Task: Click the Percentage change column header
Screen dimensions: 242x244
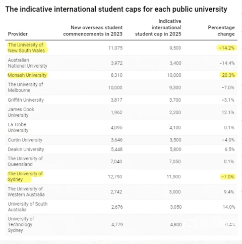Action: pyautogui.click(x=221, y=31)
